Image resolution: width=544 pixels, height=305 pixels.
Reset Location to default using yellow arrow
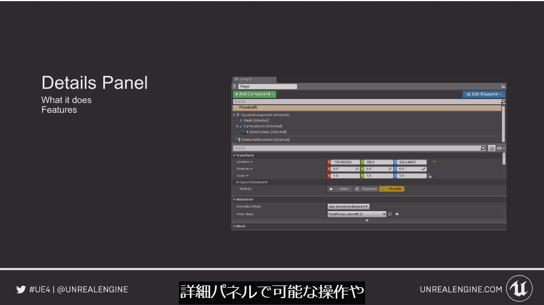coord(434,162)
